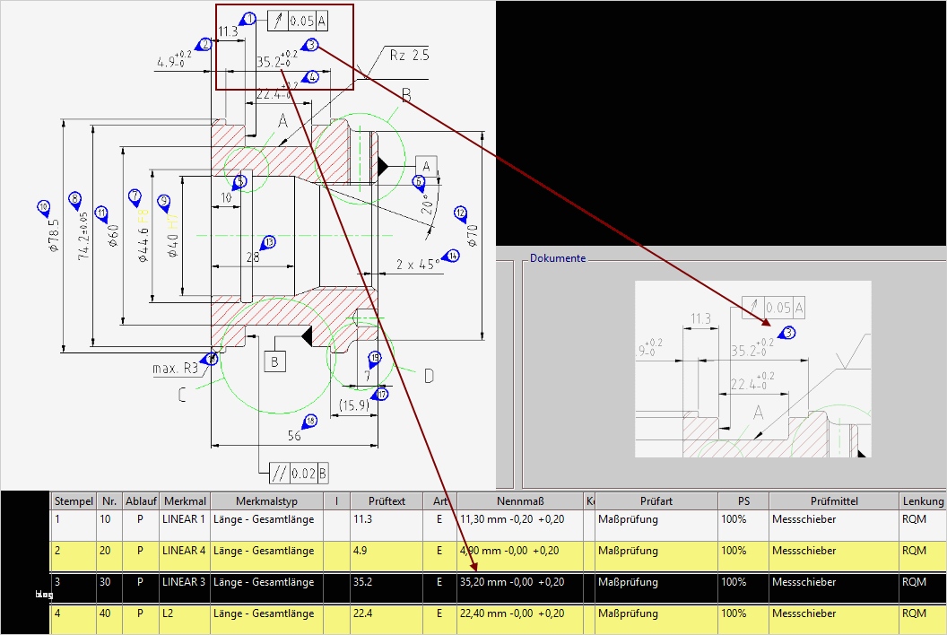Click the Ablauf column header
The height and width of the screenshot is (635, 947).
(x=141, y=500)
